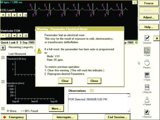Screen dimensions: 160x120
Task: Click the Freeze button
Action: coord(149,3)
